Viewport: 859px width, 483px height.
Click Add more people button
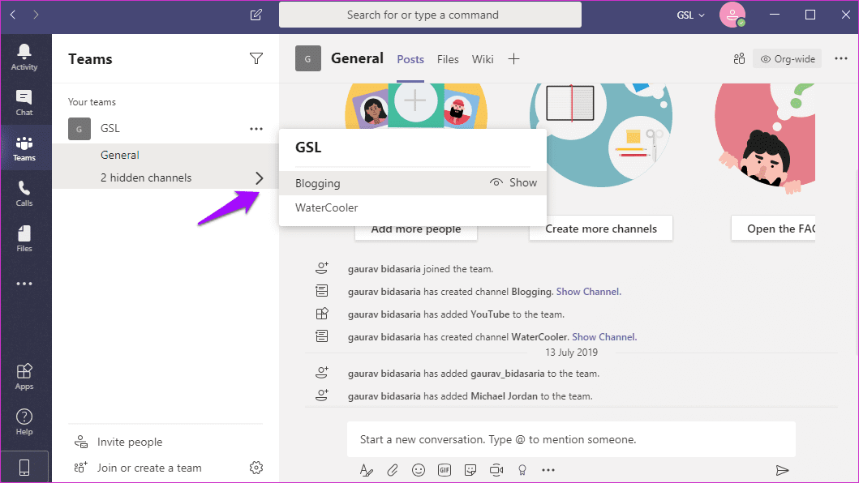click(x=416, y=229)
